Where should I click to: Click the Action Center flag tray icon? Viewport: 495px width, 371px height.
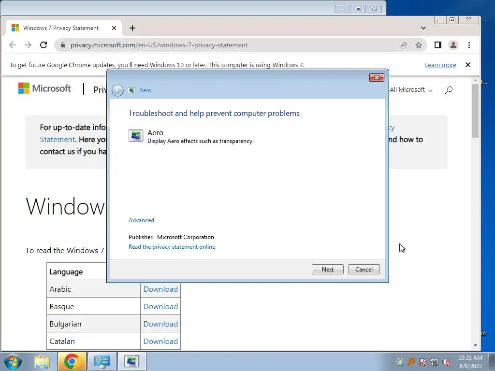click(x=423, y=362)
